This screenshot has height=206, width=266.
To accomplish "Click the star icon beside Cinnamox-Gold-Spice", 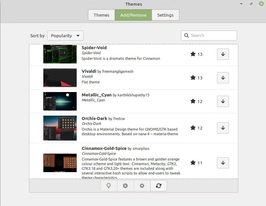I will 193,163.
